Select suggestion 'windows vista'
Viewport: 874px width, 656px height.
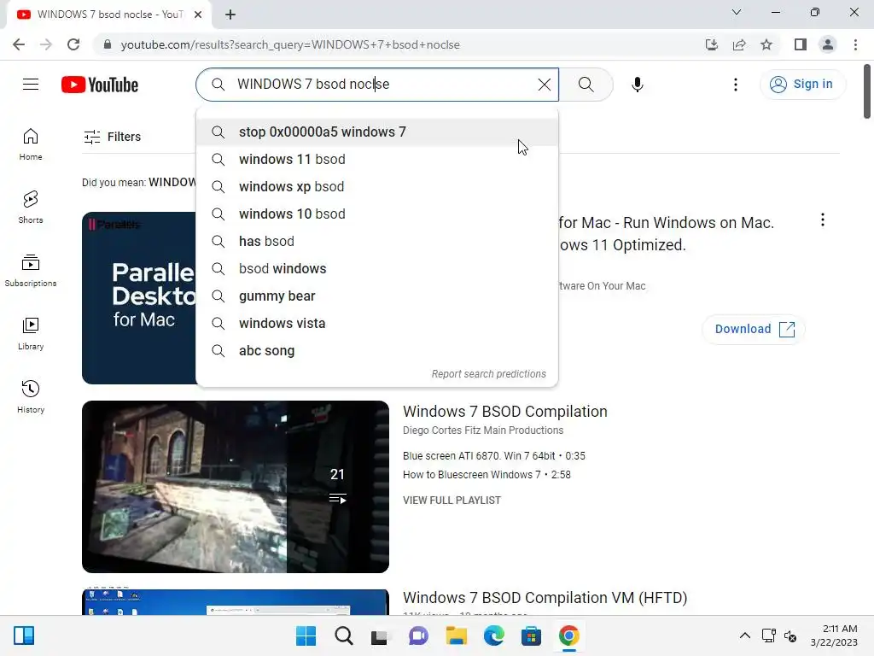coord(376,324)
